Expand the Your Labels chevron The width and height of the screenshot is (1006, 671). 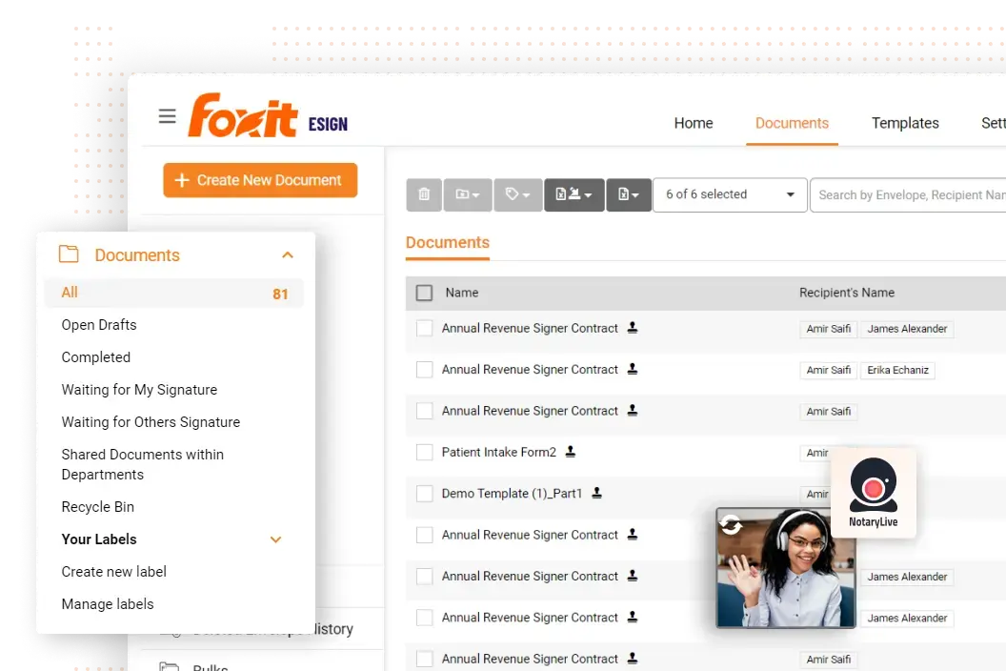(x=276, y=539)
